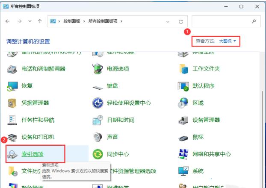The image size is (266, 188).
Task: Open the 默认程序 link
Action: coord(204,86)
